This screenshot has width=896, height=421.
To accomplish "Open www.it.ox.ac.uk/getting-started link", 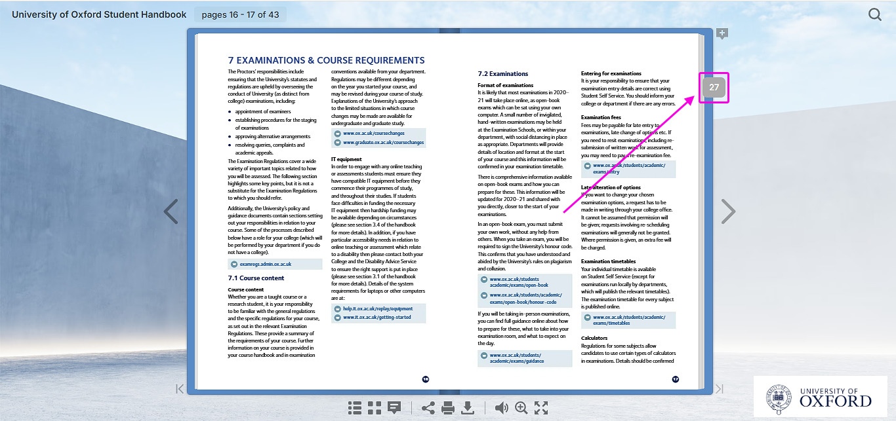I will pos(378,318).
